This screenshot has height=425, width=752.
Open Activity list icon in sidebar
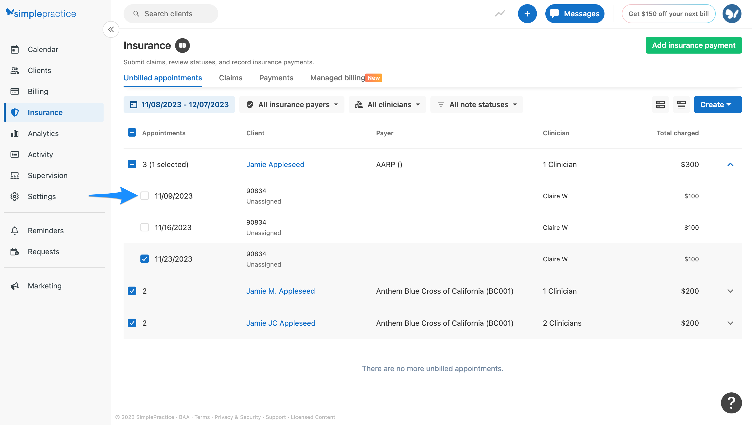tap(15, 154)
